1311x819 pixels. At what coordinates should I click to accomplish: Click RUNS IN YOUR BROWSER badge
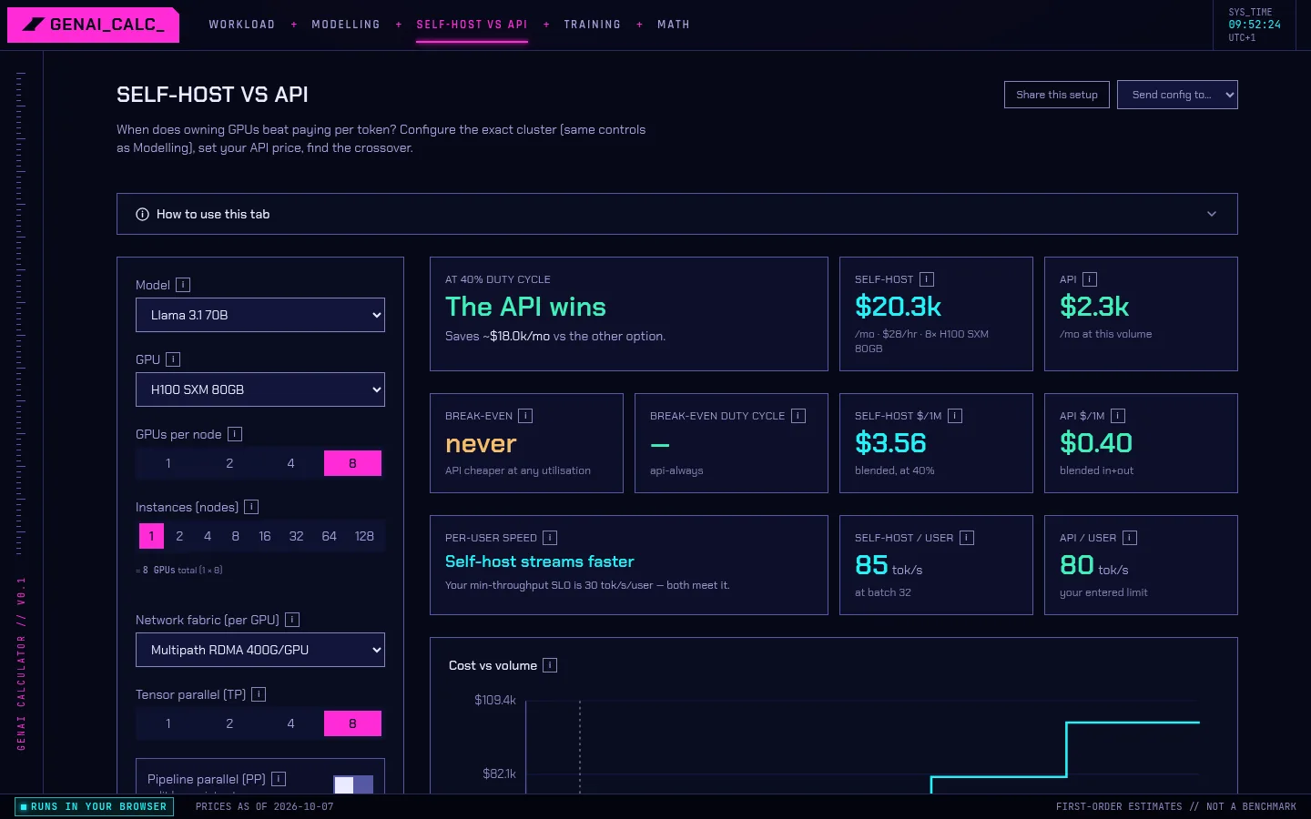click(94, 806)
